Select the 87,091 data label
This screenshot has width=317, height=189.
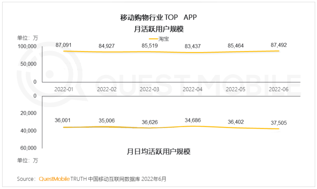tap(63, 45)
